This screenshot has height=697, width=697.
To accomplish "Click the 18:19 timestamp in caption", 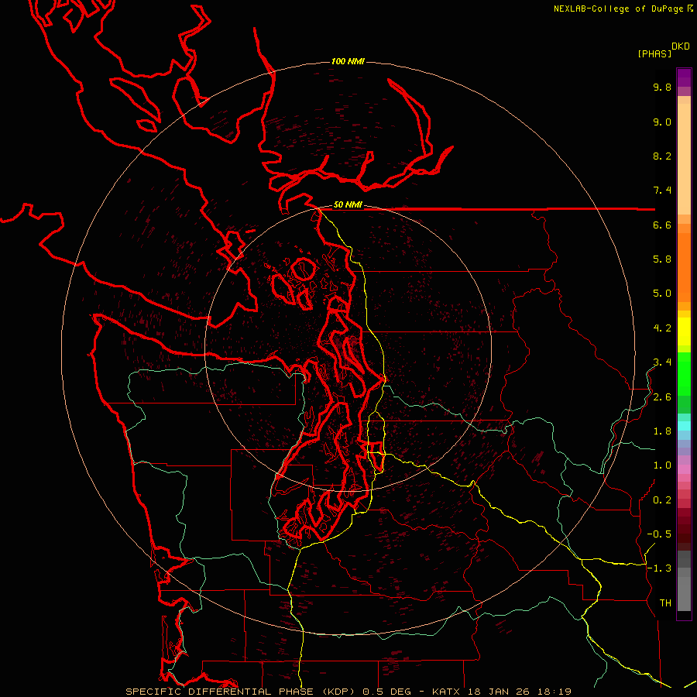I will click(553, 692).
